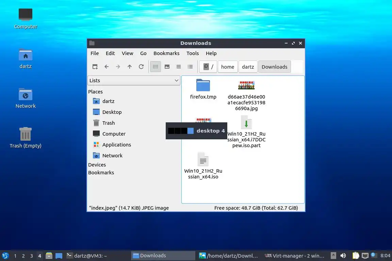Screen dimensions: 392x261
Task: Select the Win10_21H2_Russian_x64.iso file
Action: [203, 166]
